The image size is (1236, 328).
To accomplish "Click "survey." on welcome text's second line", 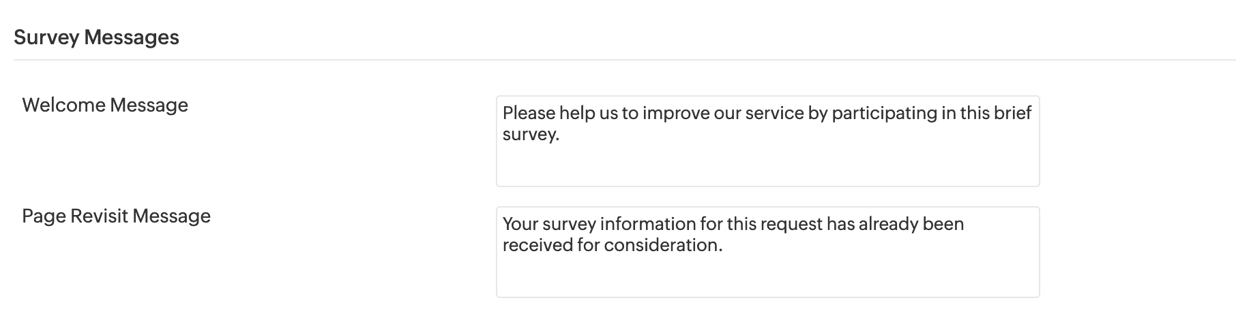I will tap(531, 135).
